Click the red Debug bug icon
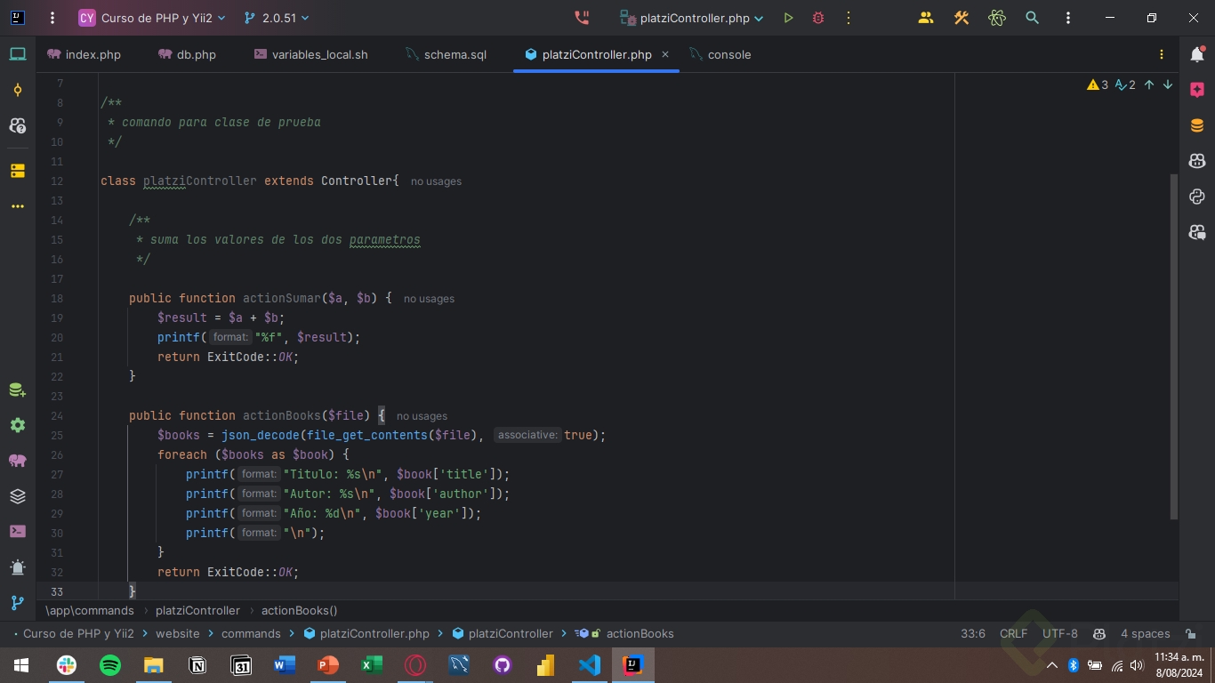The image size is (1215, 683). (818, 18)
